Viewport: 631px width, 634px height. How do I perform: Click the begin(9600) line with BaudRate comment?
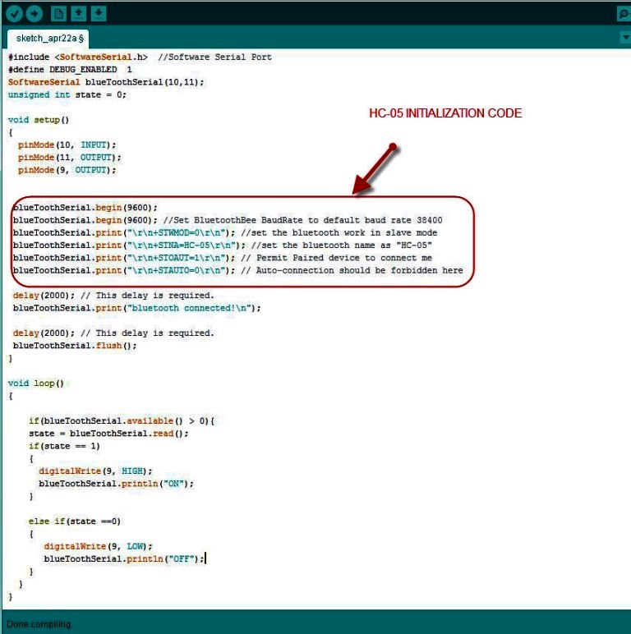228,220
